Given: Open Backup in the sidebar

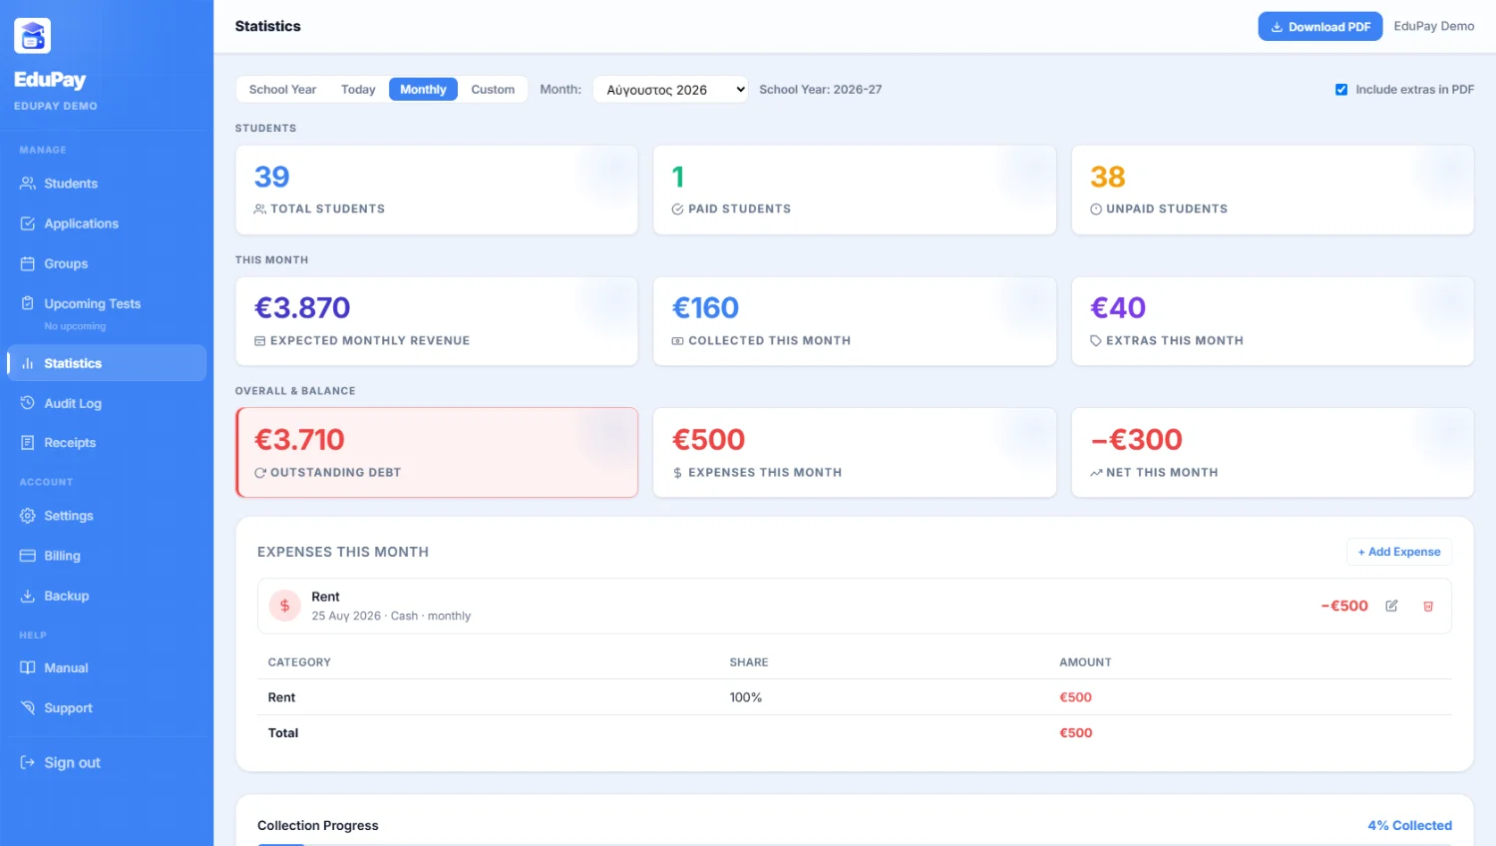Looking at the screenshot, I should coord(107,596).
